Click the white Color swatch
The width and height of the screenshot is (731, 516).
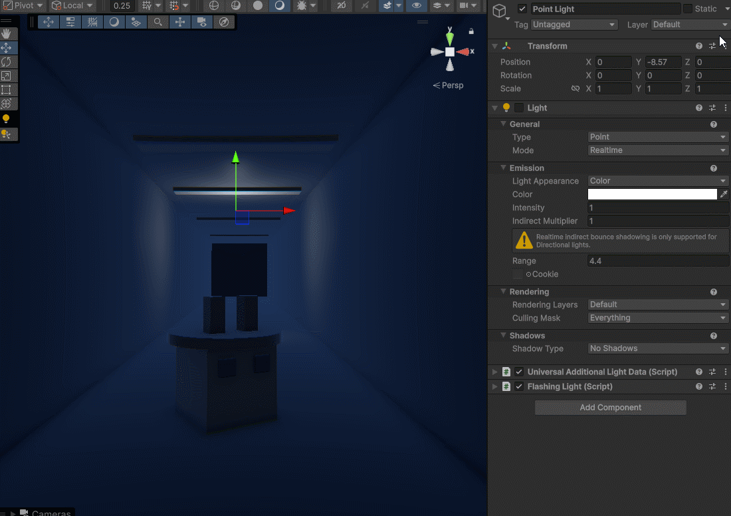652,194
